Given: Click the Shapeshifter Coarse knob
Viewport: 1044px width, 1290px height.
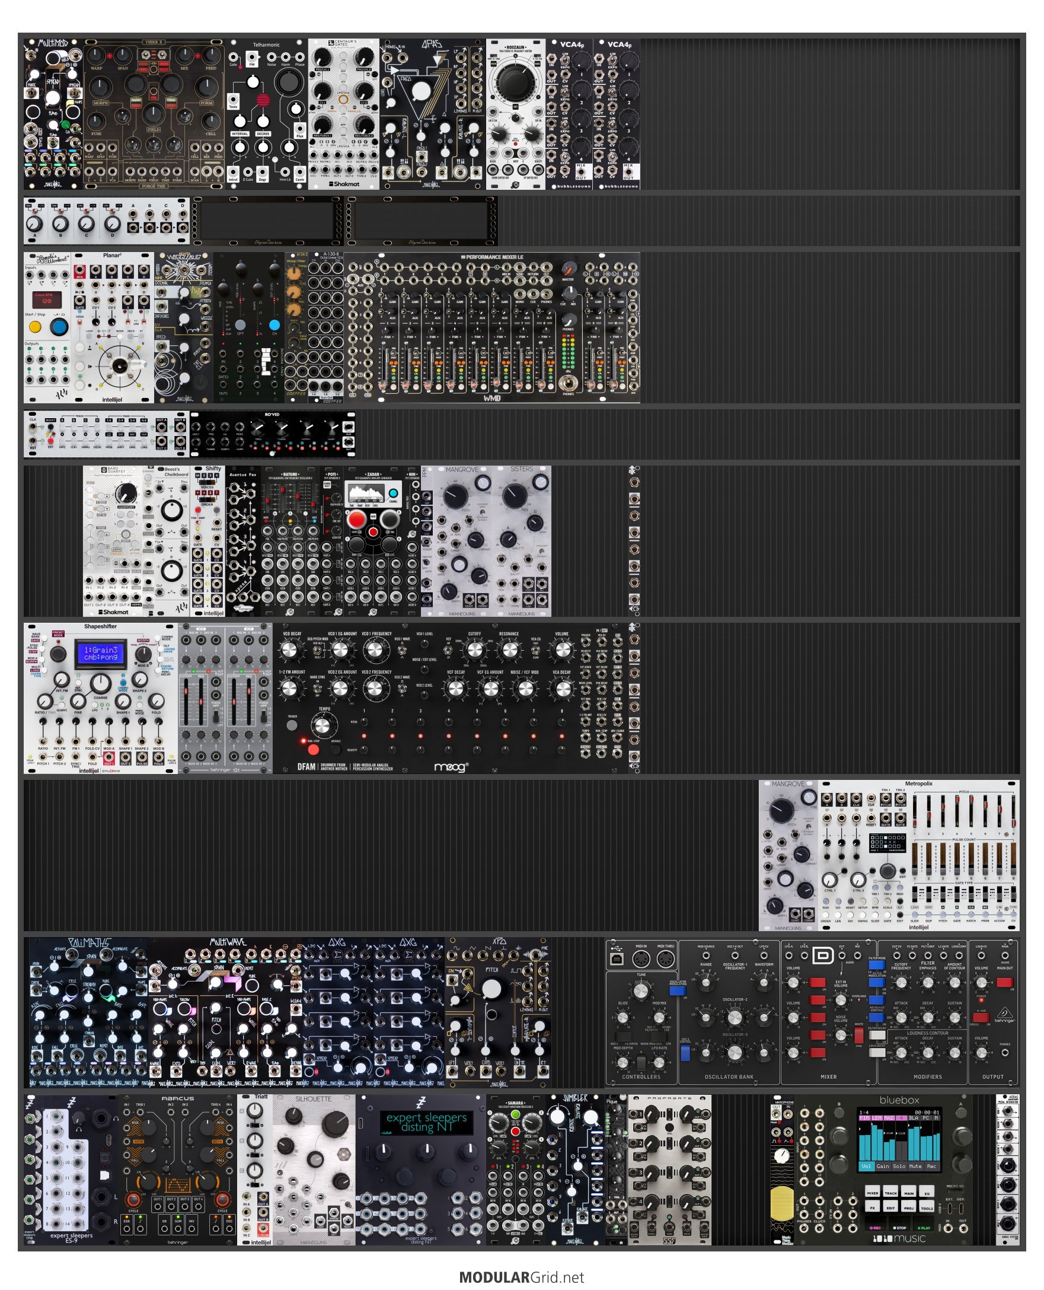Looking at the screenshot, I should [x=100, y=683].
